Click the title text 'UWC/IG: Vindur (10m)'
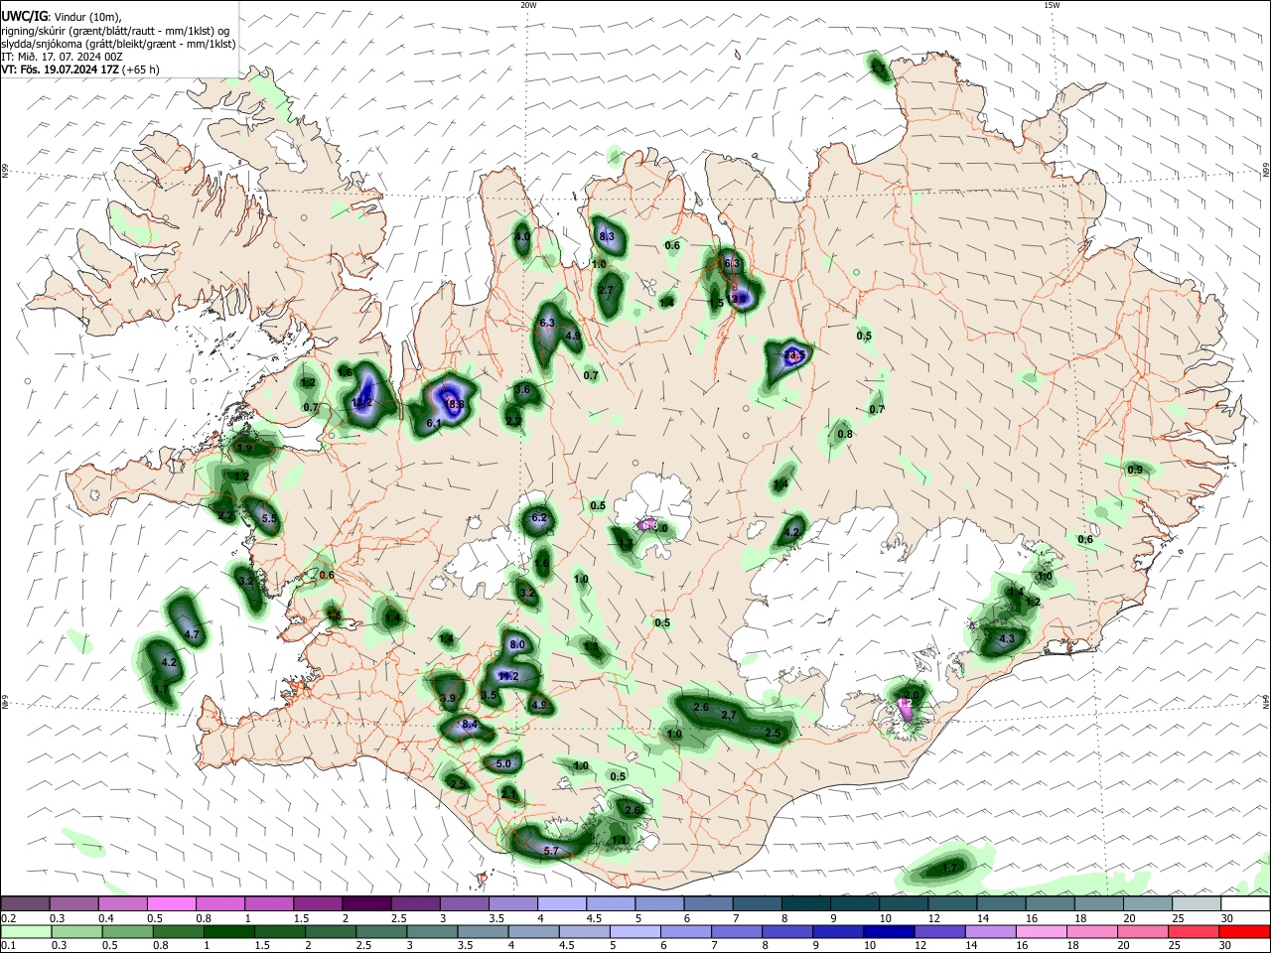Viewport: 1271px width, 953px height. pos(62,17)
